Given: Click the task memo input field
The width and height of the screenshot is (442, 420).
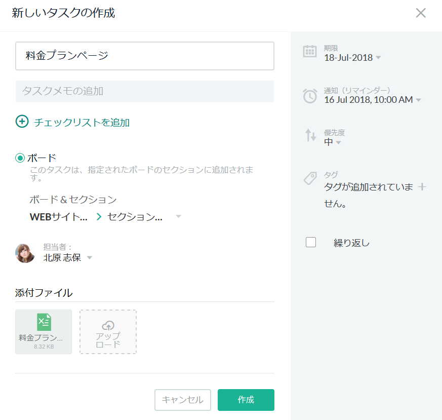Looking at the screenshot, I should (145, 92).
